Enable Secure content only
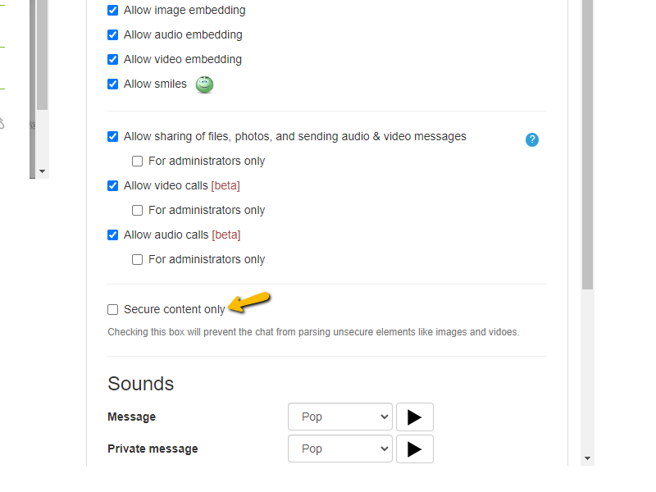The height and width of the screenshot is (492, 656). (x=112, y=309)
